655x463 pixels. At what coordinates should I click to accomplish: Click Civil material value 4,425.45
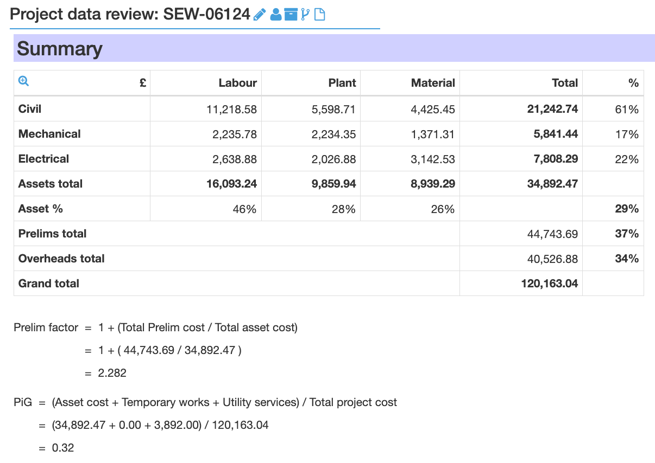(433, 110)
